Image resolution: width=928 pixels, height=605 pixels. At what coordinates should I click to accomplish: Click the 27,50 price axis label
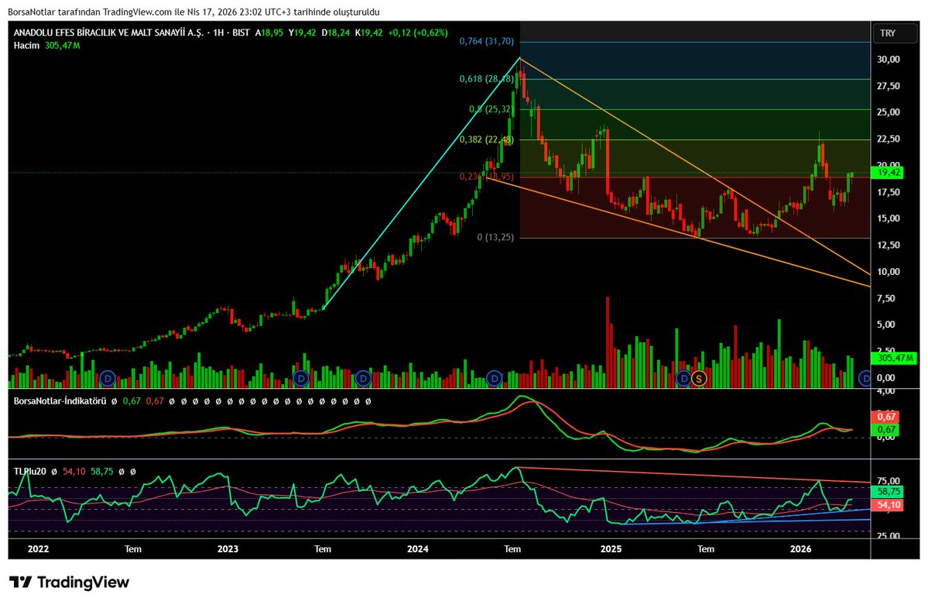click(889, 86)
